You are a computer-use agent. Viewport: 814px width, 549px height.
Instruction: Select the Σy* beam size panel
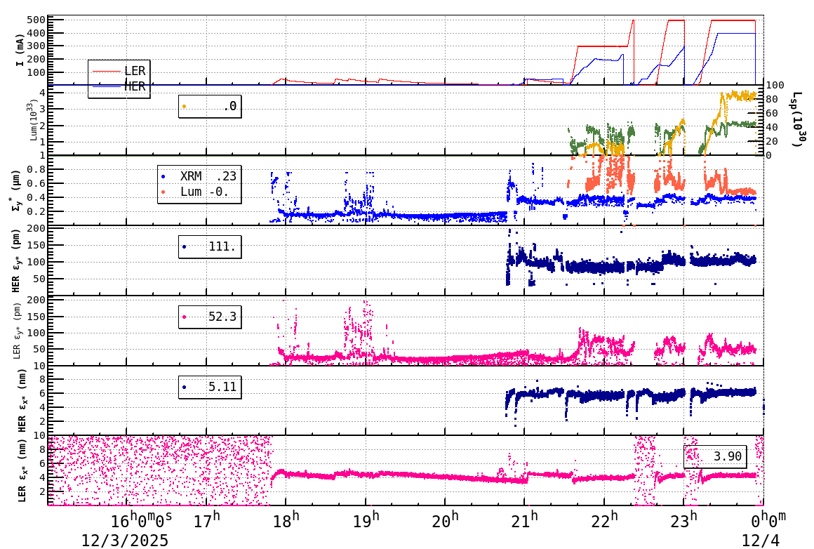(x=407, y=190)
